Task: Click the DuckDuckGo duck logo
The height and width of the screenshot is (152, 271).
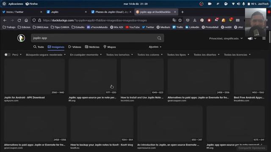Action: click(x=21, y=38)
